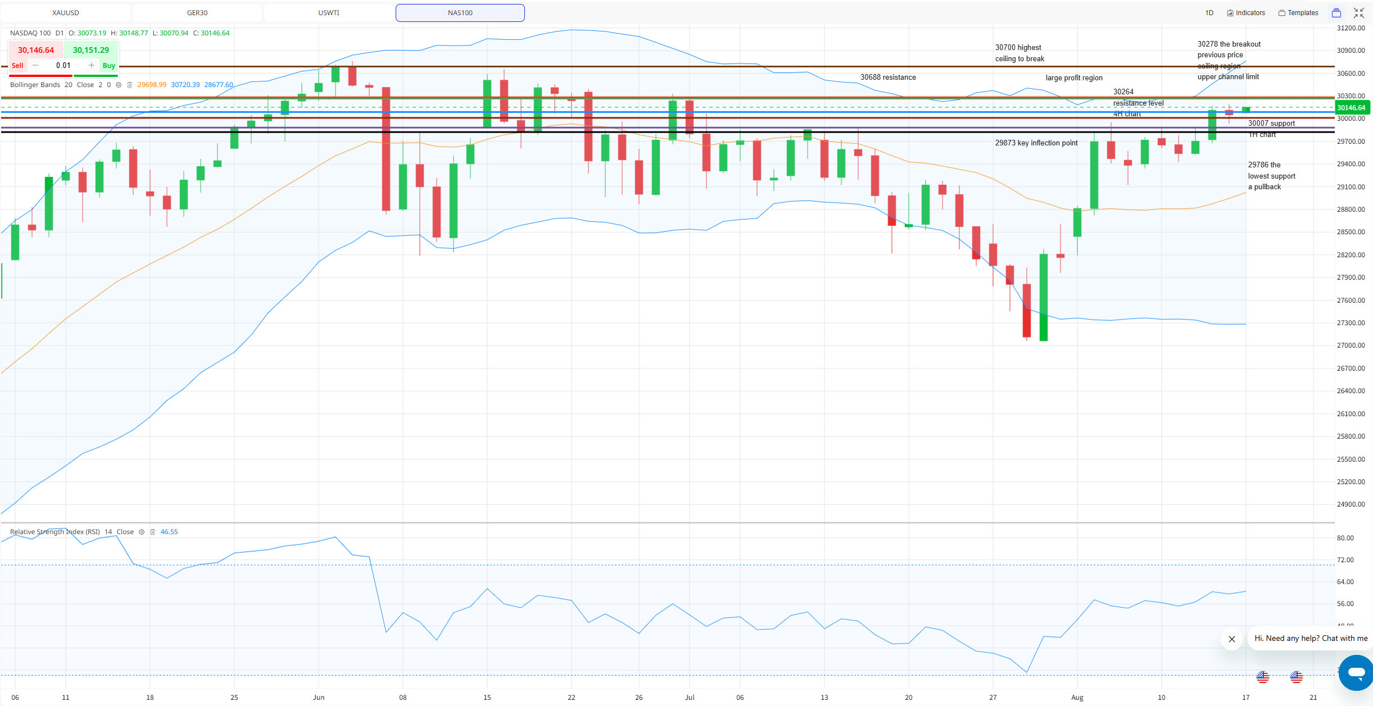Viewport: 1373px width, 706px height.
Task: Decrease lot size with minus stepper
Action: (x=35, y=65)
